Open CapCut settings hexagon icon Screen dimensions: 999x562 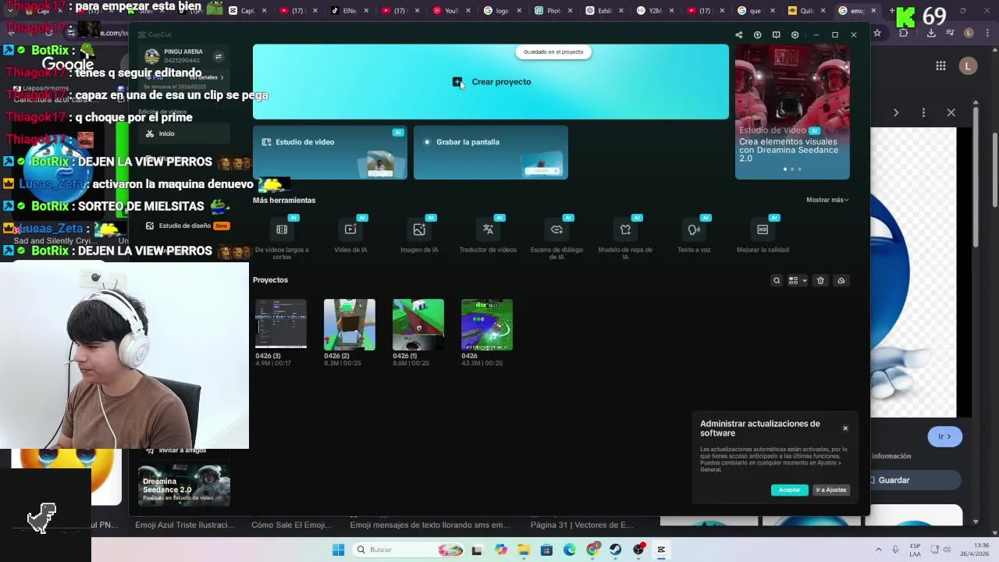point(795,35)
